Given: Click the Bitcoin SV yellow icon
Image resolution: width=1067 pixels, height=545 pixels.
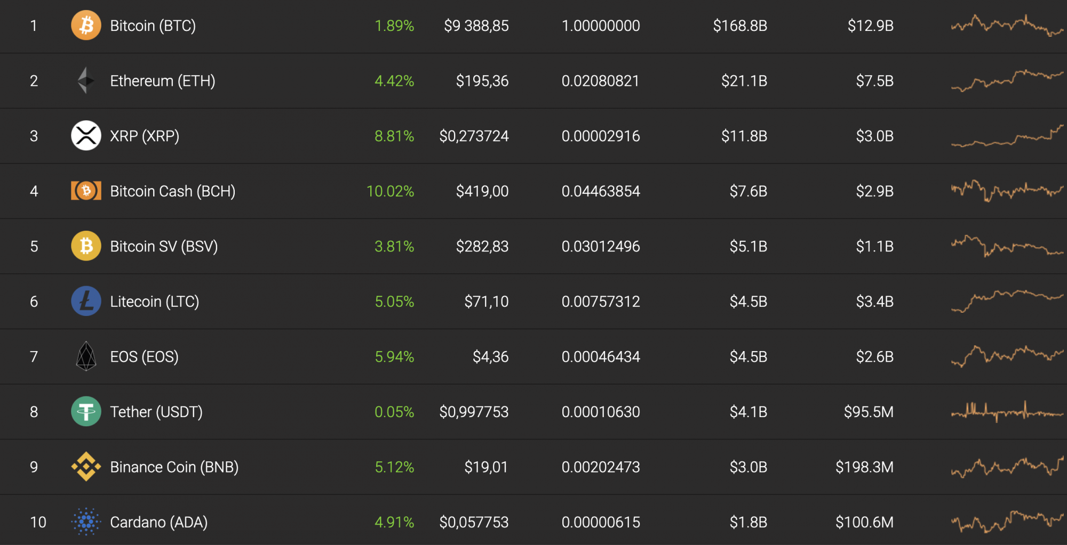Looking at the screenshot, I should (x=86, y=246).
